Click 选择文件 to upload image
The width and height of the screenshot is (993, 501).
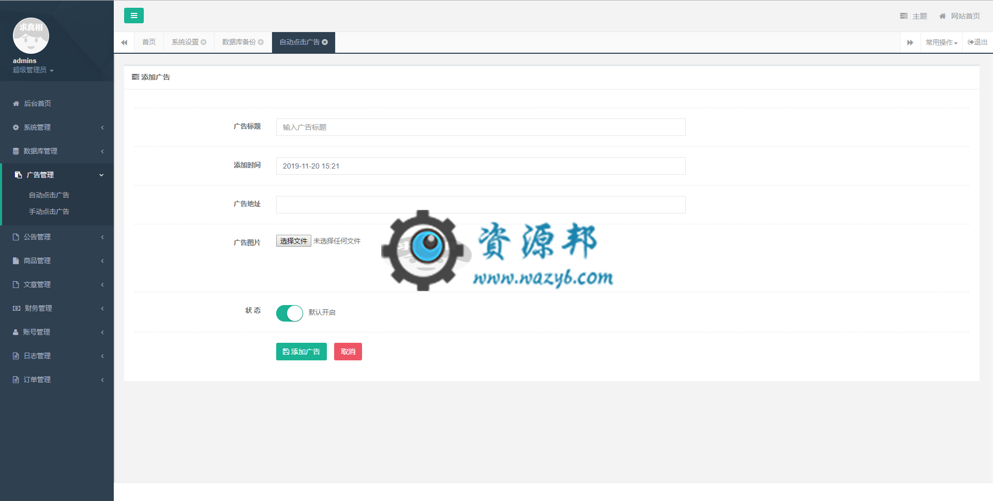coord(293,241)
